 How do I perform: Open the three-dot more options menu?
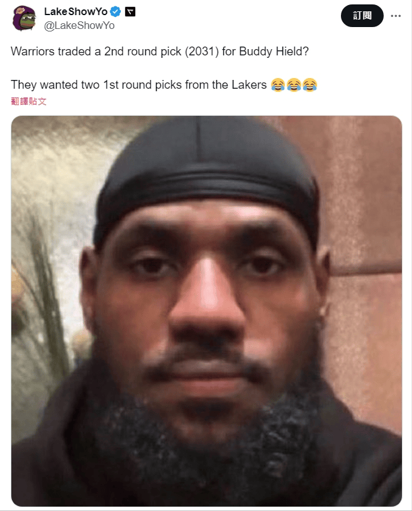396,16
